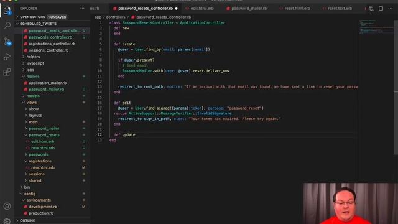This screenshot has width=398, height=224.
Task: Click Ruby icon beside passwords_controller.rb
Action: pyautogui.click(x=25, y=37)
